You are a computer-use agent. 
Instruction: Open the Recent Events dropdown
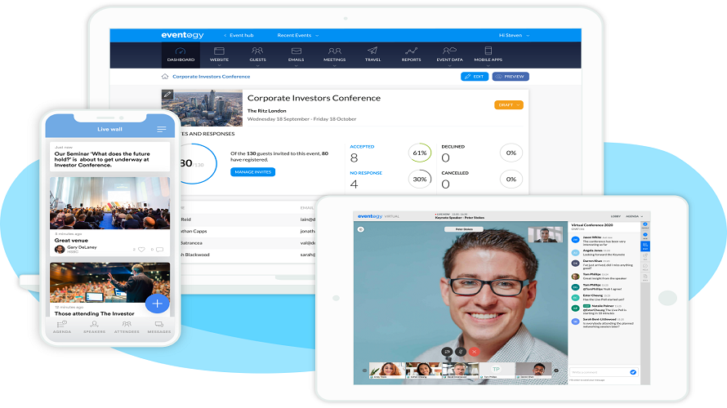click(297, 35)
